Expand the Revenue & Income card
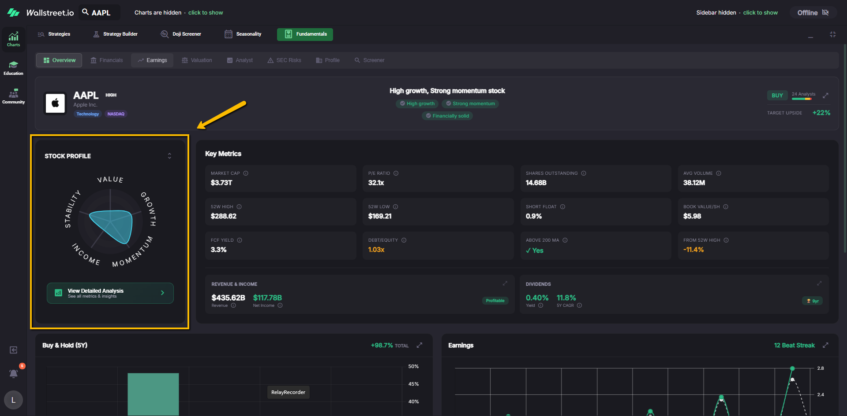 [505, 283]
